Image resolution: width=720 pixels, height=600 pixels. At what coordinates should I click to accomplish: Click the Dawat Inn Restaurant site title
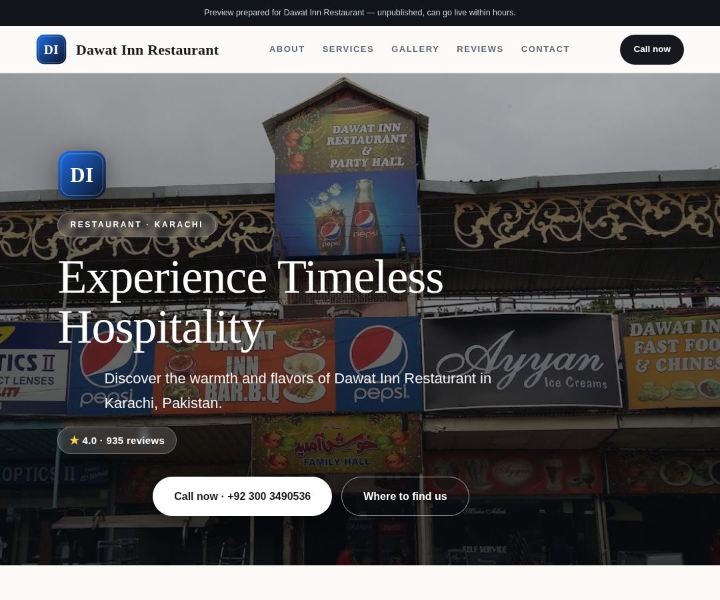pyautogui.click(x=147, y=49)
